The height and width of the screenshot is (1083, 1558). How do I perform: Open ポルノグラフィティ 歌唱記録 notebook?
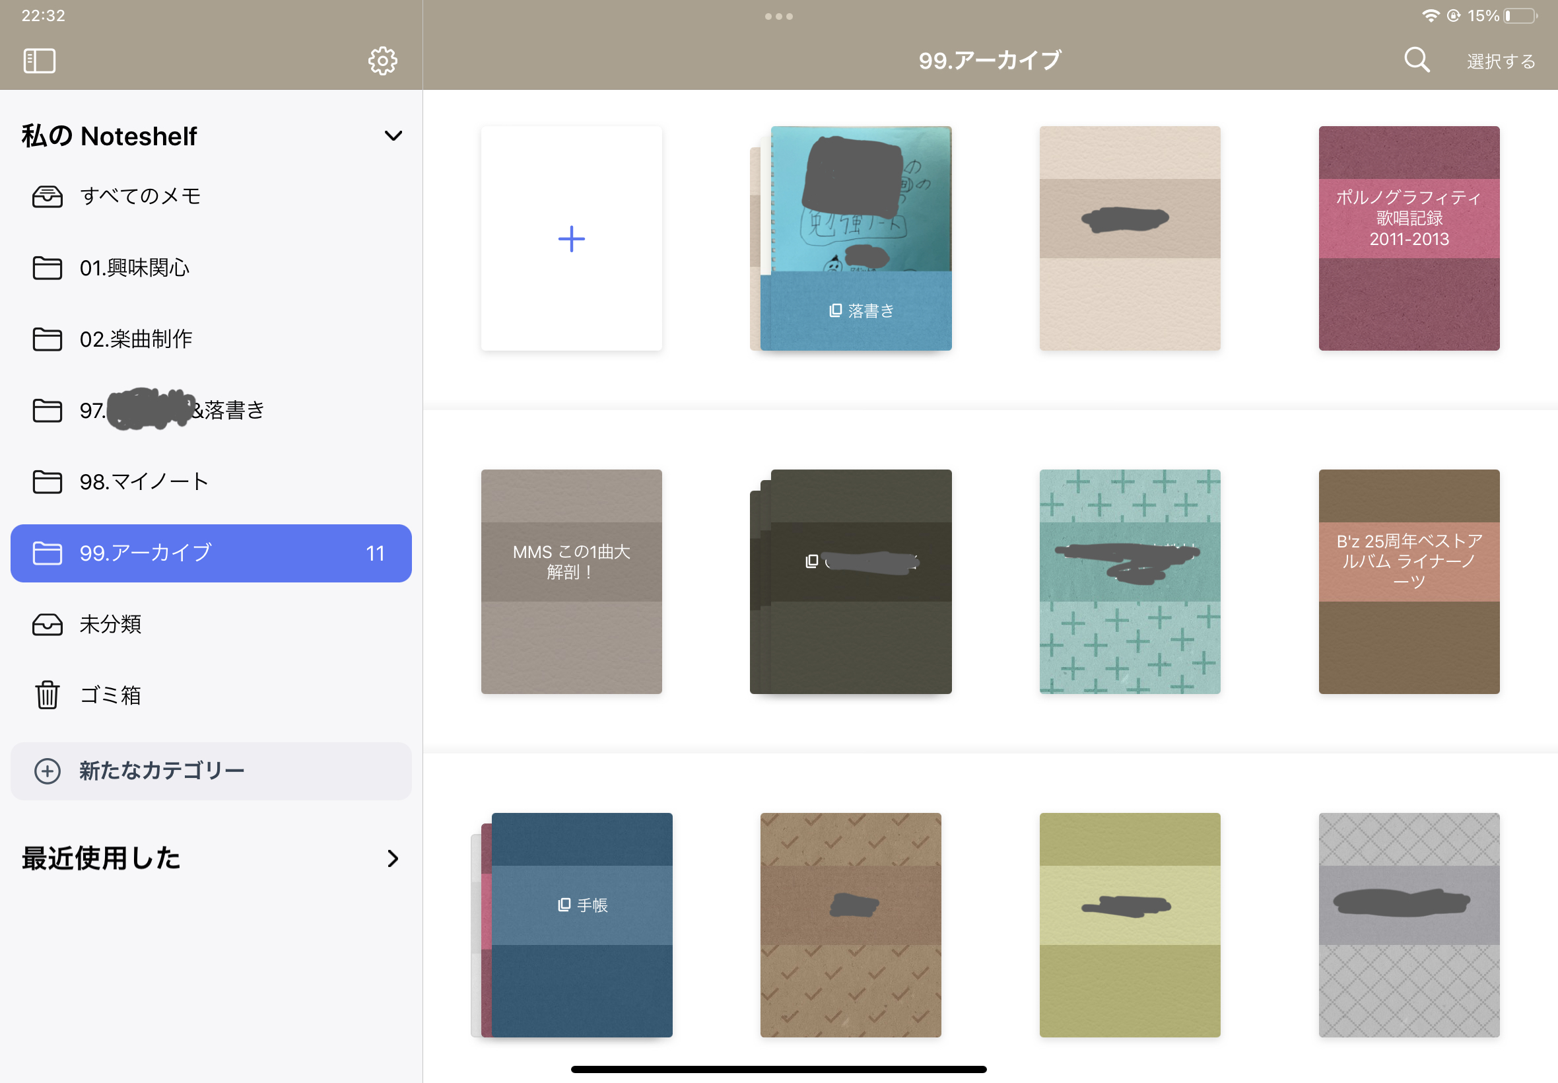[1408, 238]
